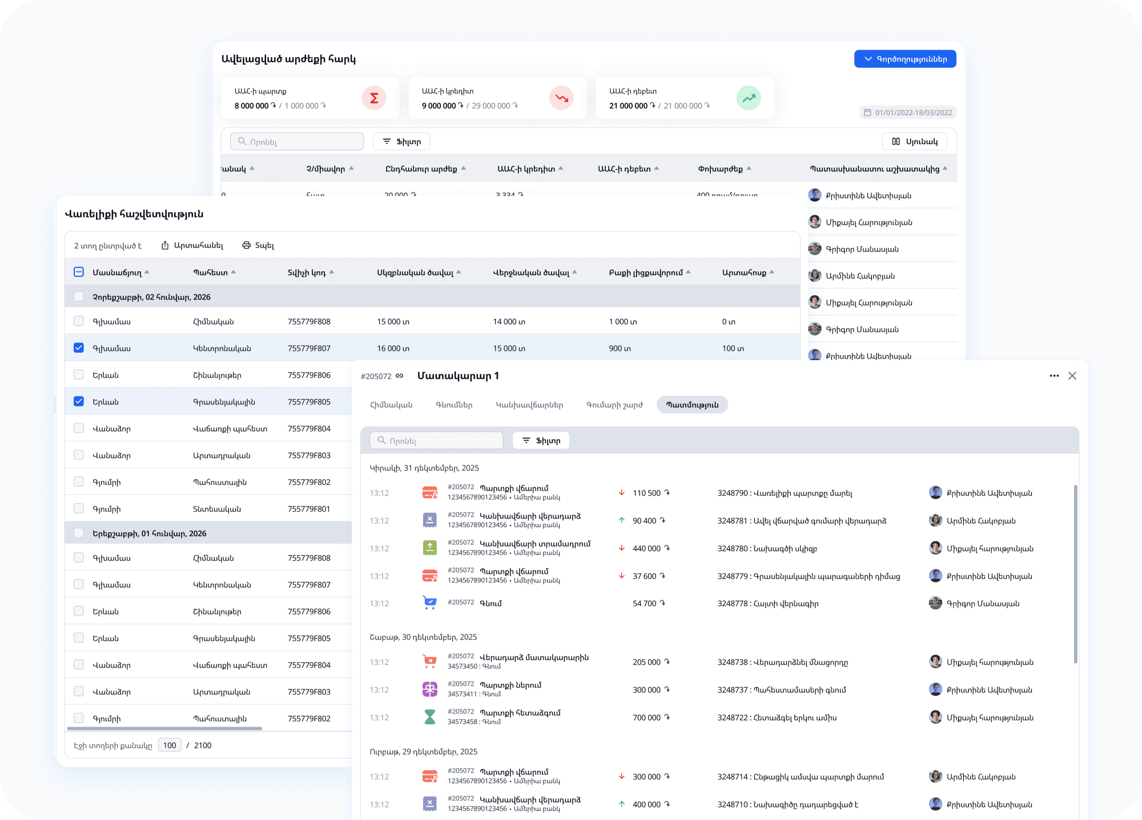Click the blue shopping cart purchase icon

click(x=429, y=603)
